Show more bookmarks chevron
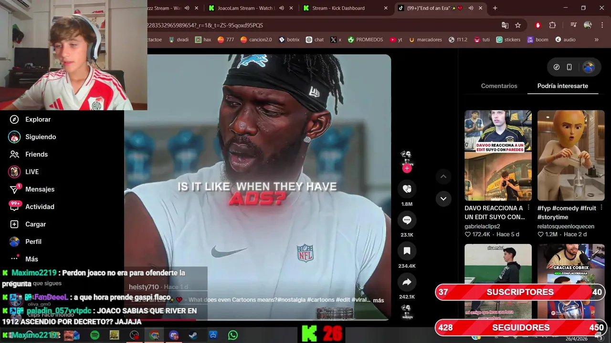The width and height of the screenshot is (611, 343). click(596, 40)
